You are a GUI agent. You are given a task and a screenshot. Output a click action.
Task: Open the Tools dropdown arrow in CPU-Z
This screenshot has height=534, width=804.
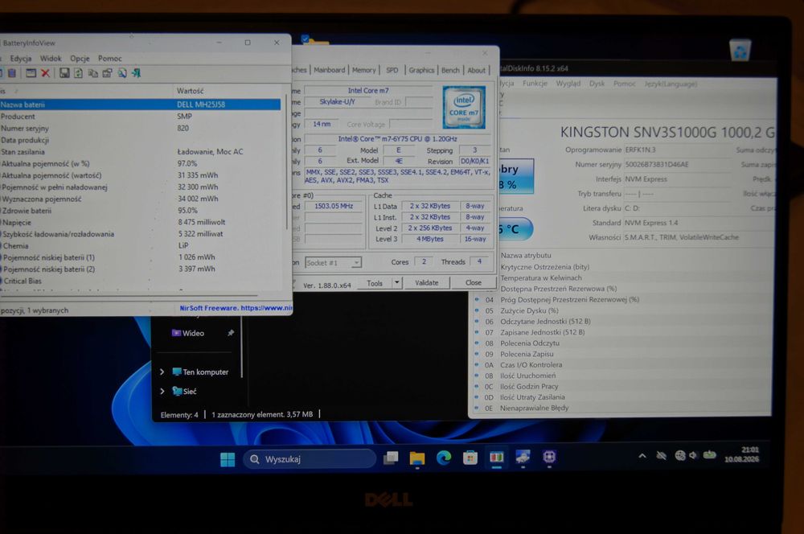[x=397, y=282]
